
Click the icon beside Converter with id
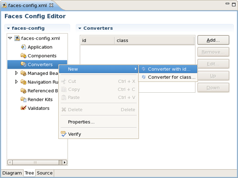click(144, 69)
